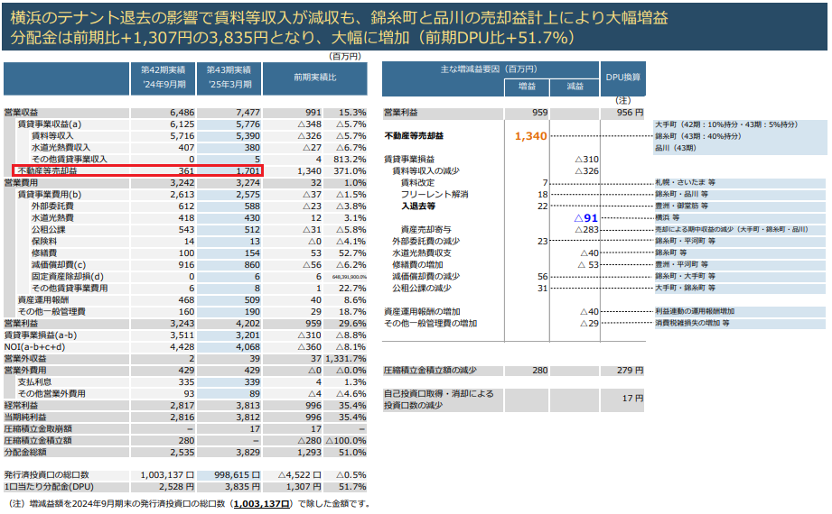This screenshot has height=514, width=832.
Task: Select the 813.2% percentage value
Action: [350, 159]
